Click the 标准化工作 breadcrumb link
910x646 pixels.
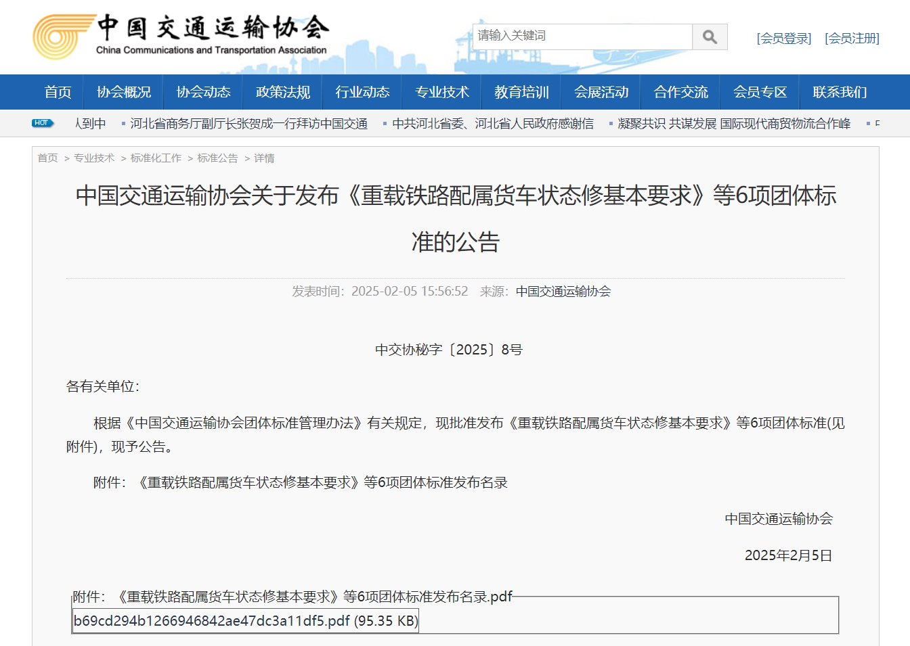156,158
